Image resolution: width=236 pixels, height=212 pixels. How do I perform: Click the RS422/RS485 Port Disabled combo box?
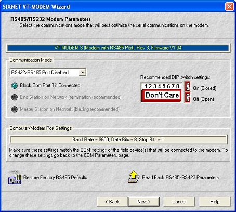(x=48, y=72)
